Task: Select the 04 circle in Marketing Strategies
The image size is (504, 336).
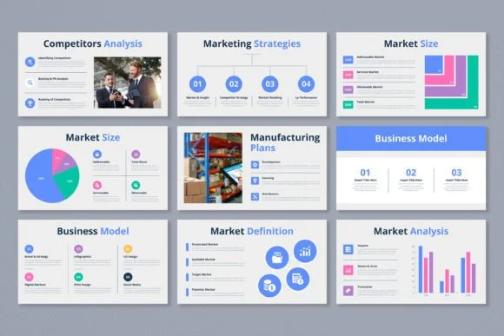Action: tap(306, 84)
